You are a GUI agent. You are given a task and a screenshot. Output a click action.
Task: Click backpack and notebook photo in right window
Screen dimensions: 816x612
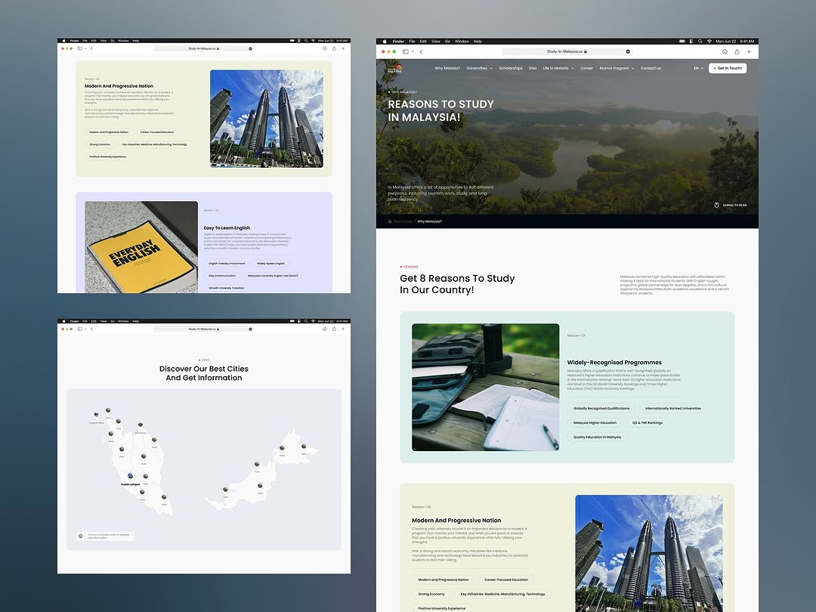pos(486,387)
